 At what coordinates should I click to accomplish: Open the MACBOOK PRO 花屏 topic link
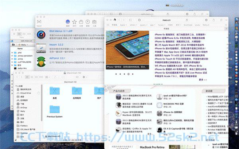(173, 104)
